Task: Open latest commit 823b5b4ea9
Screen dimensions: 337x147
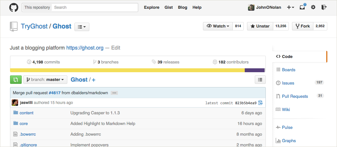Action: point(246,103)
